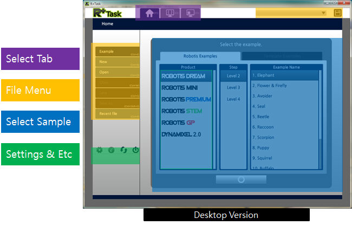This screenshot has height=225, width=352.
Task: Choose Level 3 in the Step list
Action: 233,88
